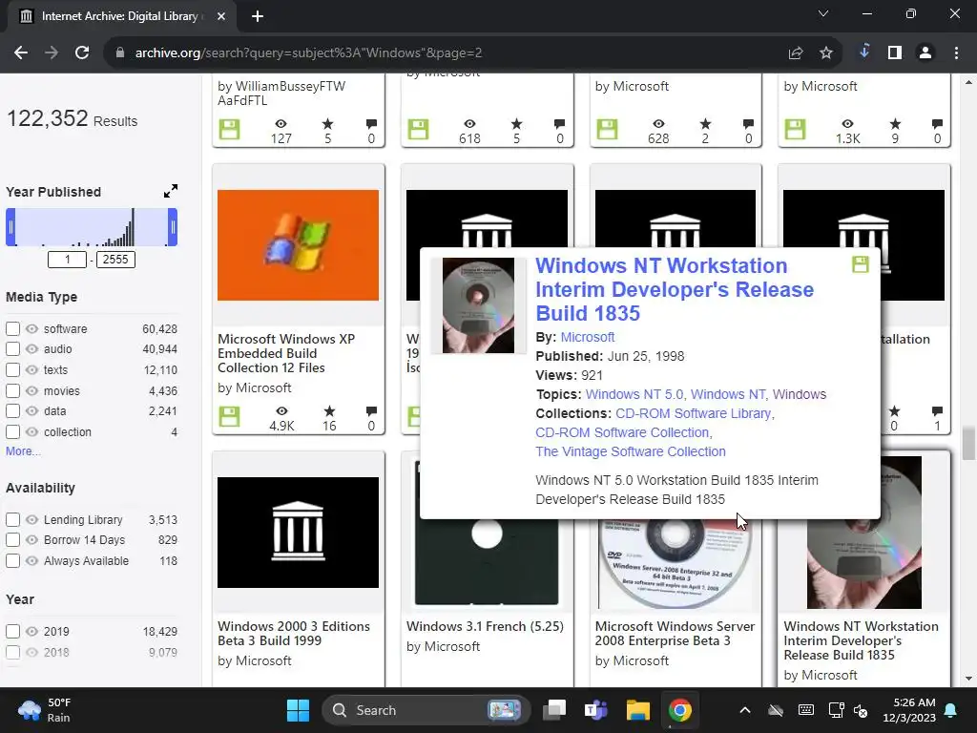Enable the Lending Library availability filter
977x733 pixels.
click(12, 519)
